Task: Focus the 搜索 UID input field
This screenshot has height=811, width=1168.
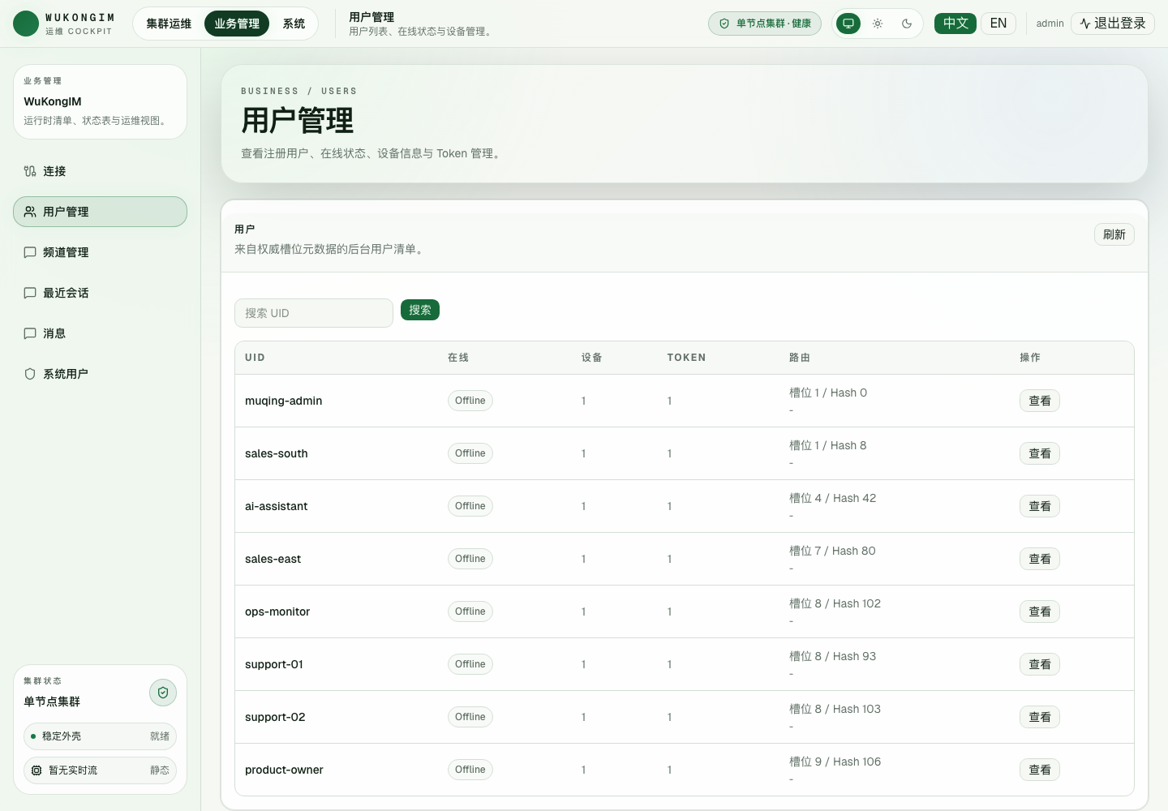Action: click(x=314, y=313)
